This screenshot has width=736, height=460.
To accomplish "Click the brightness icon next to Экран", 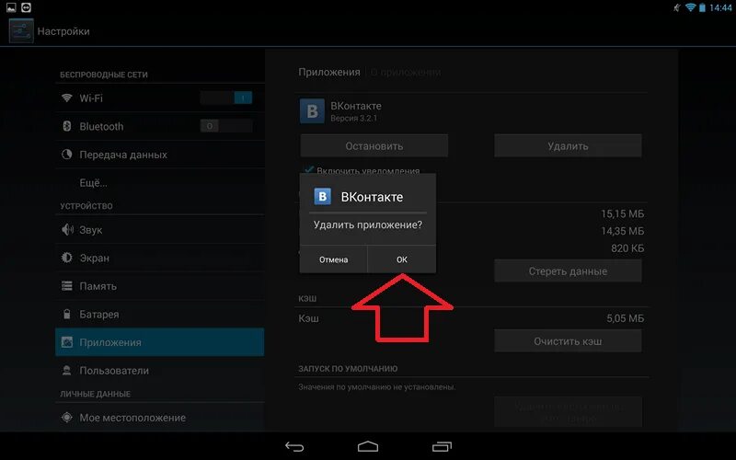I will click(66, 258).
